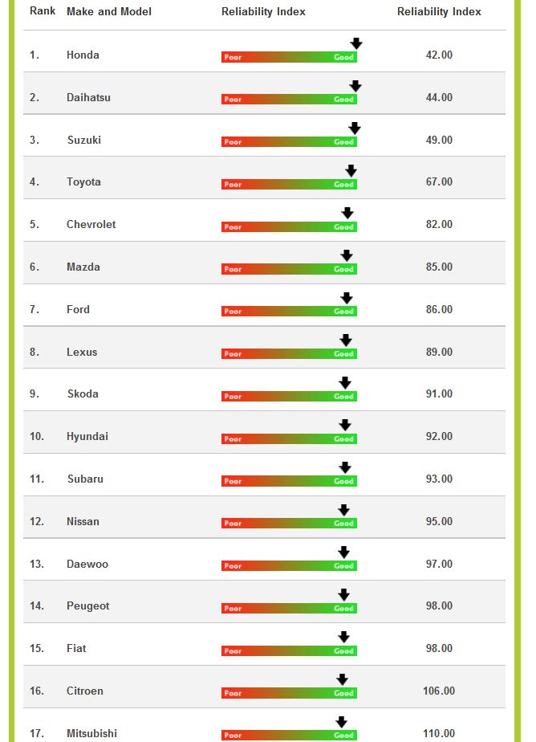Click the Daewoo make name
The width and height of the screenshot is (536, 742).
[x=87, y=564]
